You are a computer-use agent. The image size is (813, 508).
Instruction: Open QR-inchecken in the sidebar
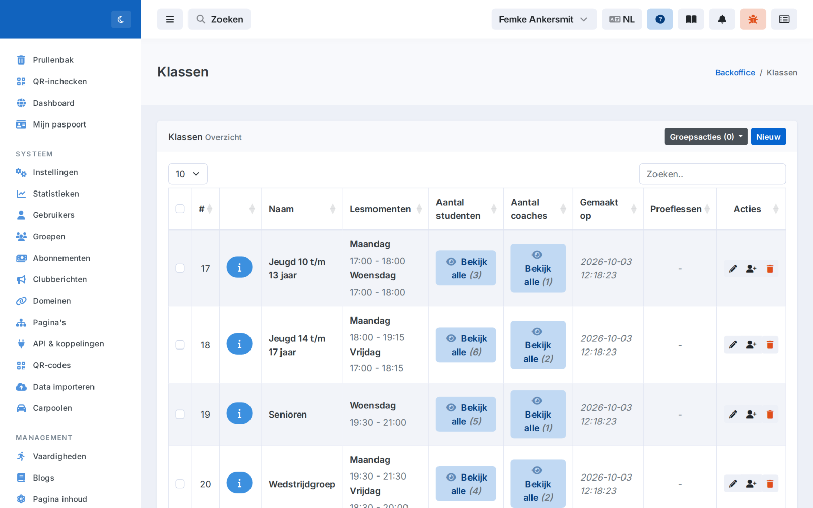click(x=60, y=81)
